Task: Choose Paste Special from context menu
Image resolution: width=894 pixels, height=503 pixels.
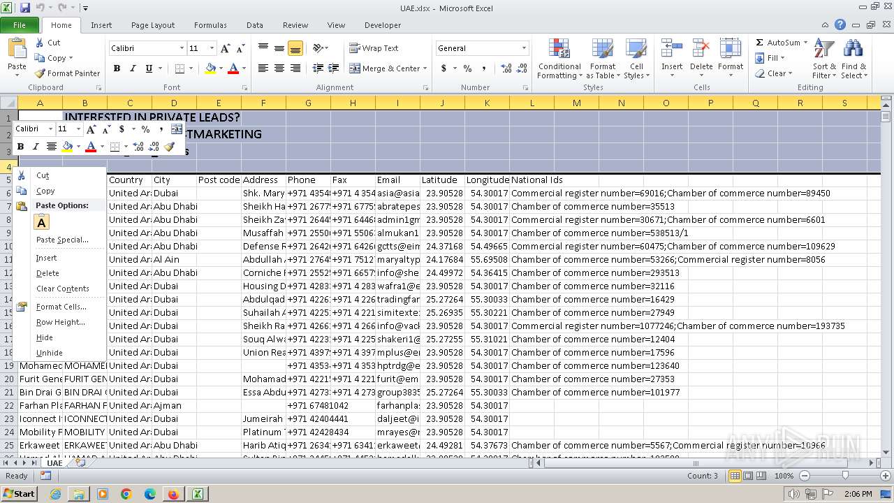Action: pyautogui.click(x=62, y=240)
